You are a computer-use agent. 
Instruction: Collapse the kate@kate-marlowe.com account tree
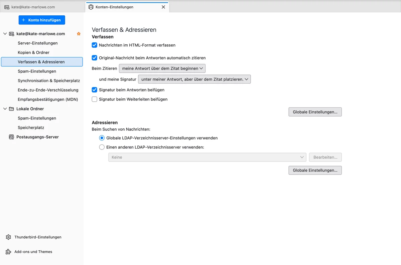point(5,34)
